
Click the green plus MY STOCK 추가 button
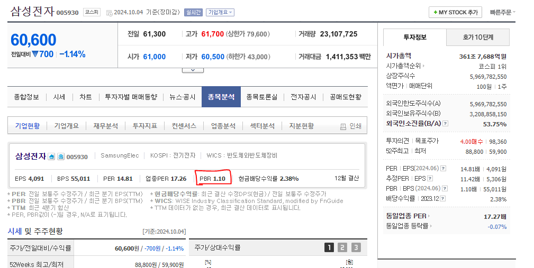point(455,12)
